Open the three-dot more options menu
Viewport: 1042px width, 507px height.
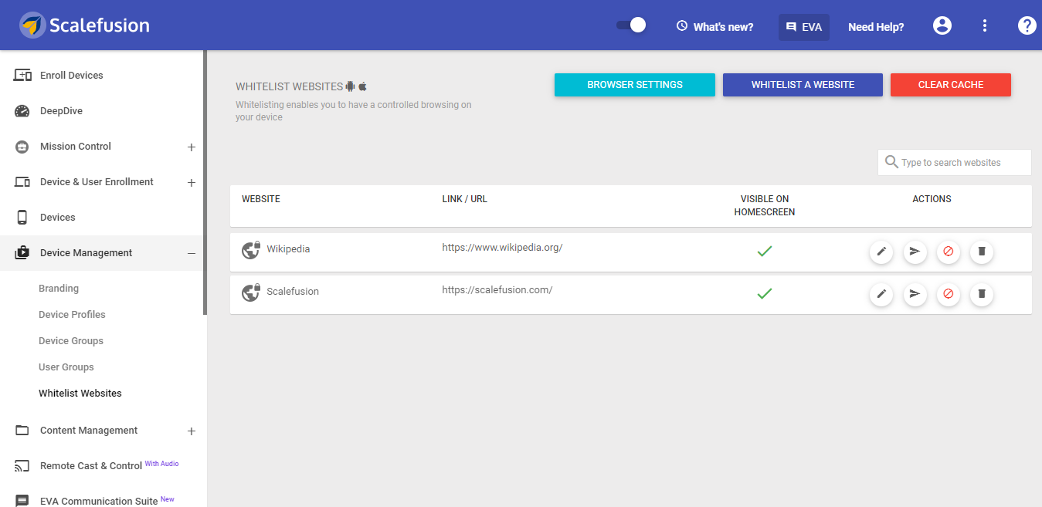[x=985, y=25]
